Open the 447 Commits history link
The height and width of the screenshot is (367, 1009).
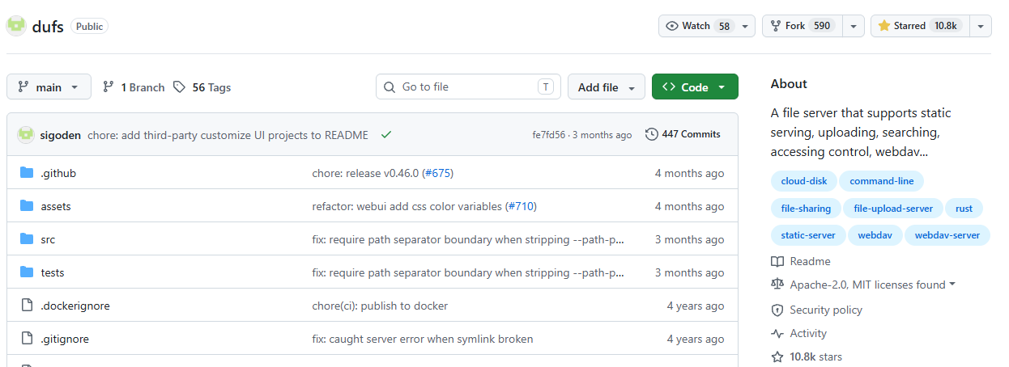click(683, 134)
